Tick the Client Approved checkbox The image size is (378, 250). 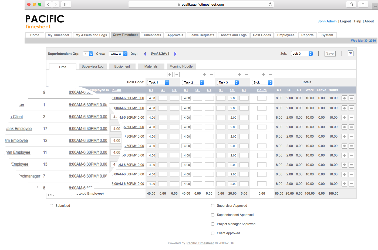click(213, 233)
